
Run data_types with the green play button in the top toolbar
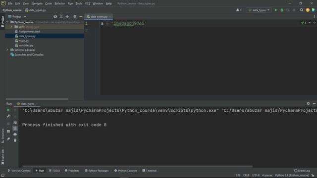point(276,10)
